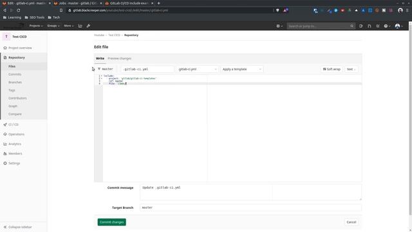Select Files in repository submenu

point(12,66)
